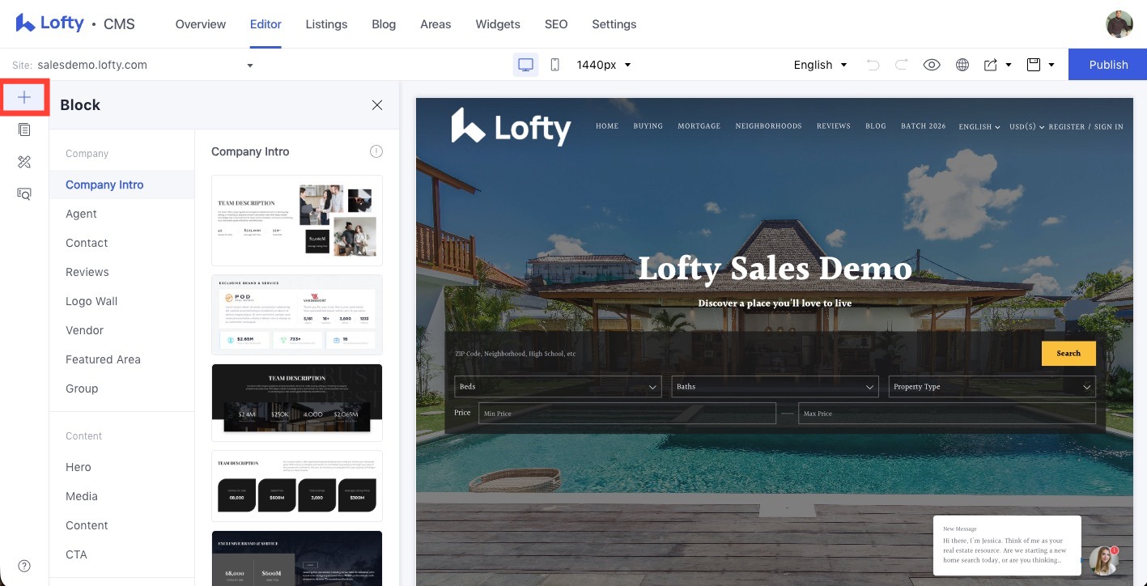Open the English language dropdown in toolbar
Viewport: 1147px width, 586px height.
pyautogui.click(x=820, y=65)
